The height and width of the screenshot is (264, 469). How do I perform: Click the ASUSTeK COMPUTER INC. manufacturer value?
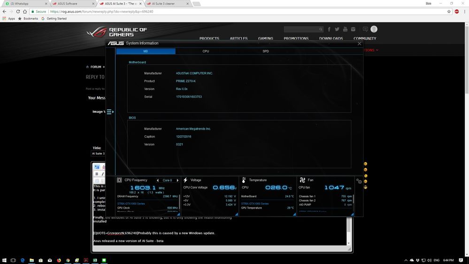(194, 73)
